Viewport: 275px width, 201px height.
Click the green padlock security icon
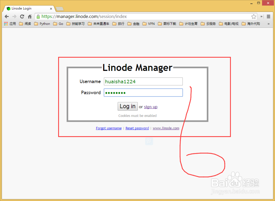tap(38, 16)
